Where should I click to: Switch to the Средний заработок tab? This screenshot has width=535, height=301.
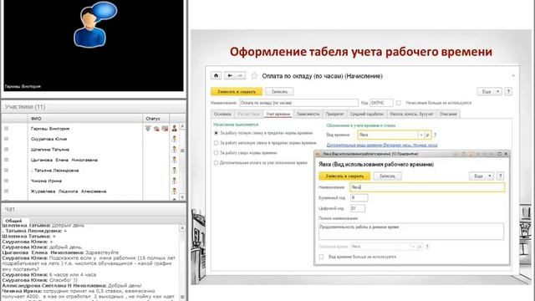367,114
